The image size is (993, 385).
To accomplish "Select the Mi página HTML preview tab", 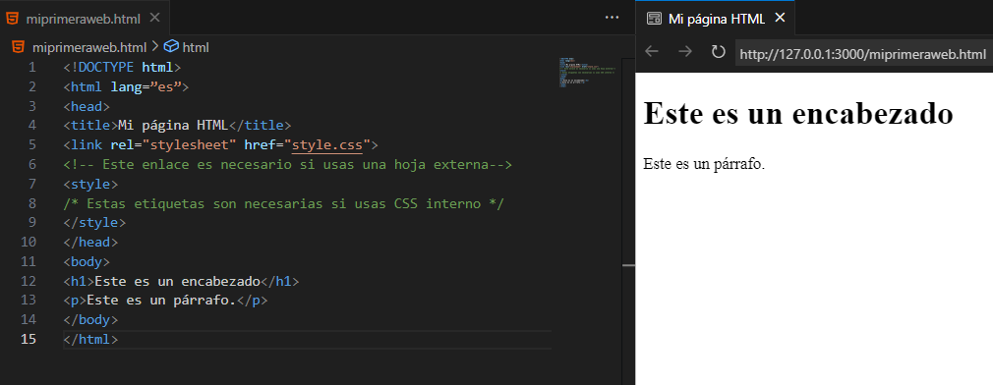I will click(x=715, y=19).
